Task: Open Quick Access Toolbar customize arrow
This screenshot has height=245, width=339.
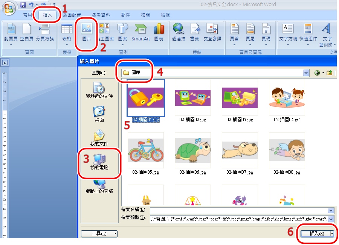Action: 55,5
